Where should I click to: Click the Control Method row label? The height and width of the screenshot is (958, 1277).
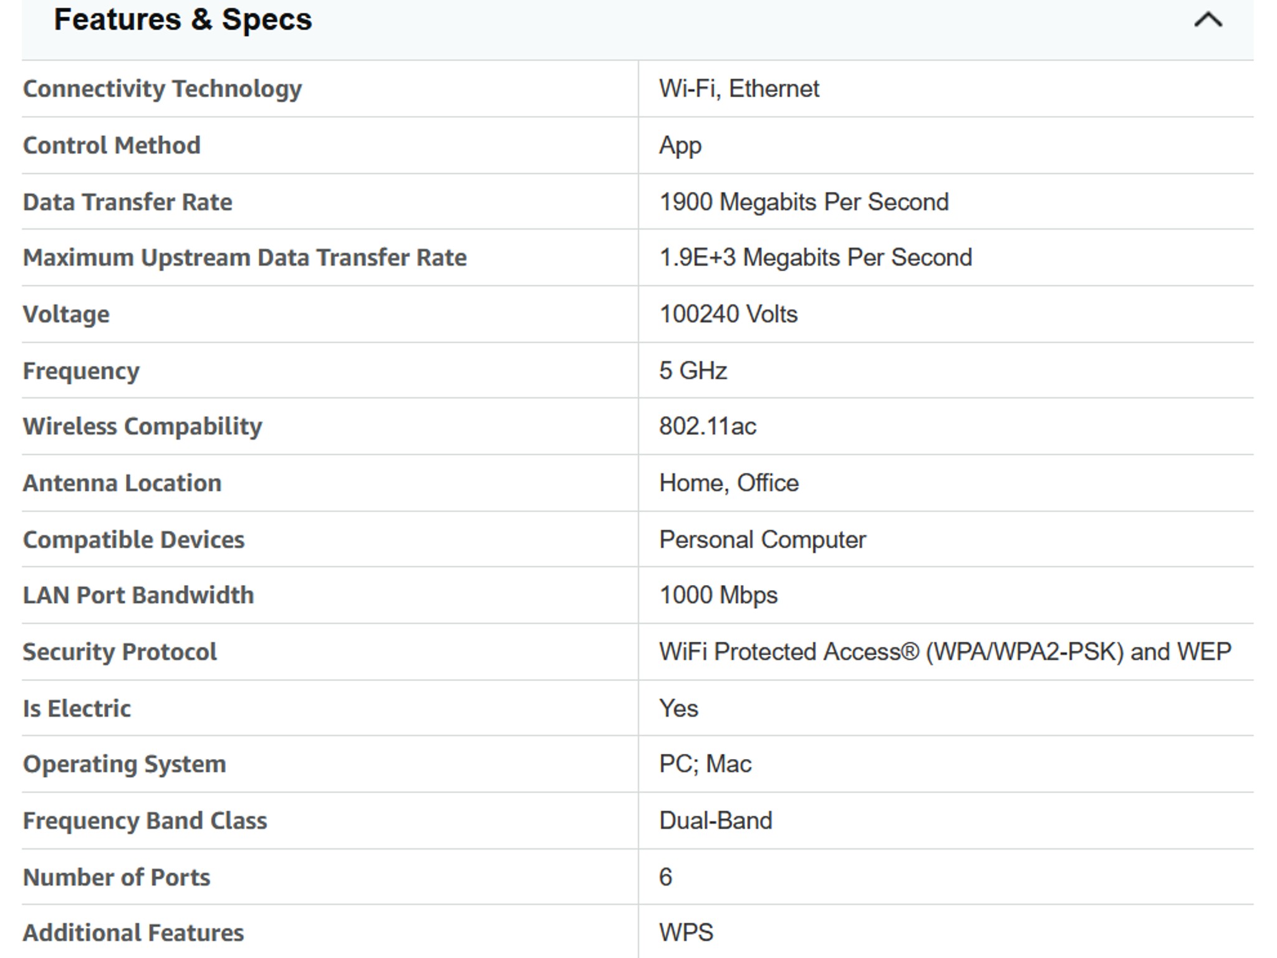click(112, 145)
